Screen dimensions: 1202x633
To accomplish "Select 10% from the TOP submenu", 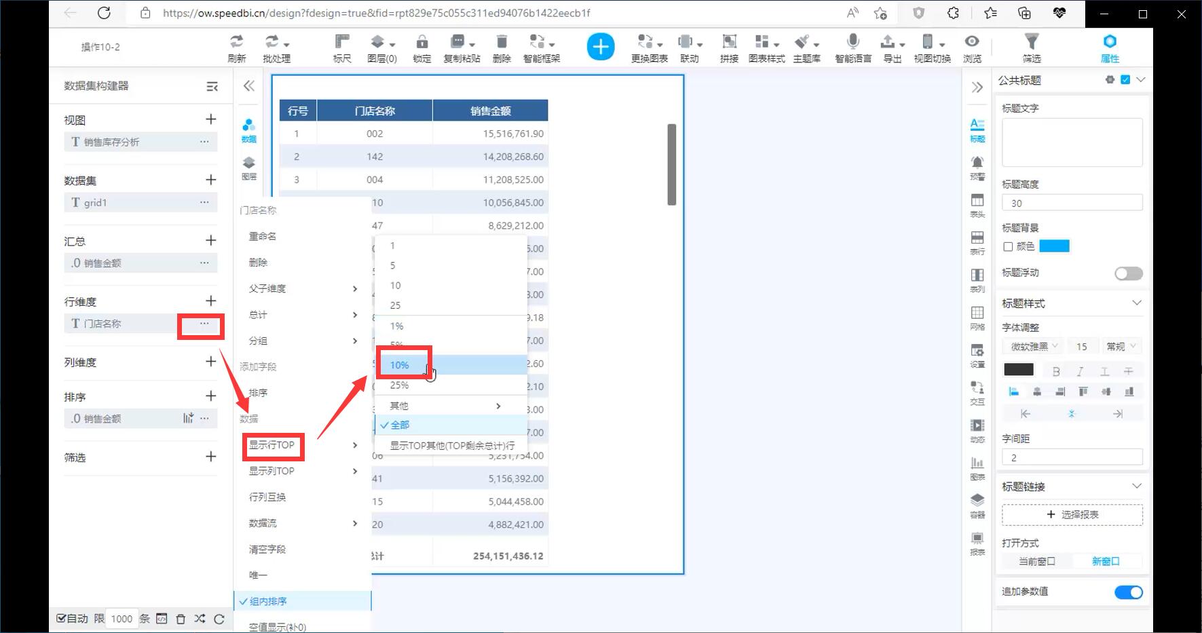I will 400,365.
